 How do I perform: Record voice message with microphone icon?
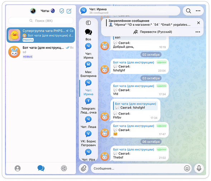[x=199, y=168]
